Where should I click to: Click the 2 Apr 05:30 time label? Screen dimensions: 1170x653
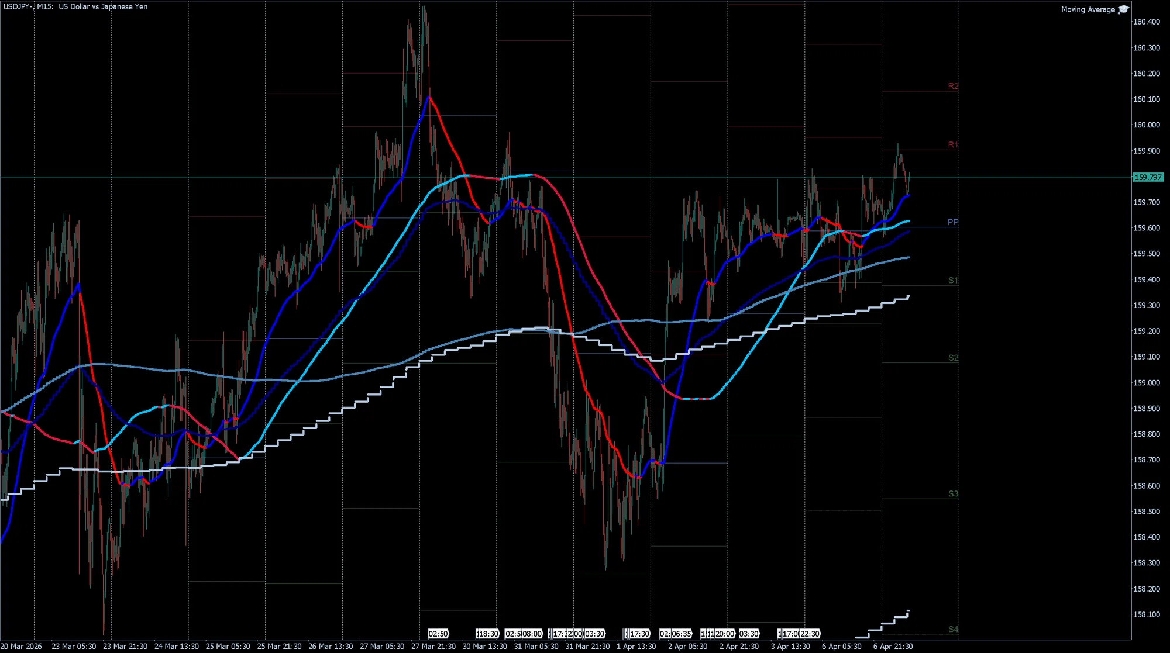pos(688,647)
